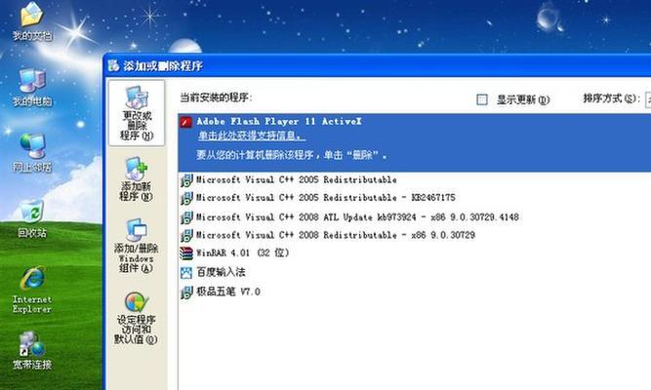Image resolution: width=651 pixels, height=390 pixels.
Task: Open the 单击此处获得支持信息 link
Action: click(x=252, y=136)
